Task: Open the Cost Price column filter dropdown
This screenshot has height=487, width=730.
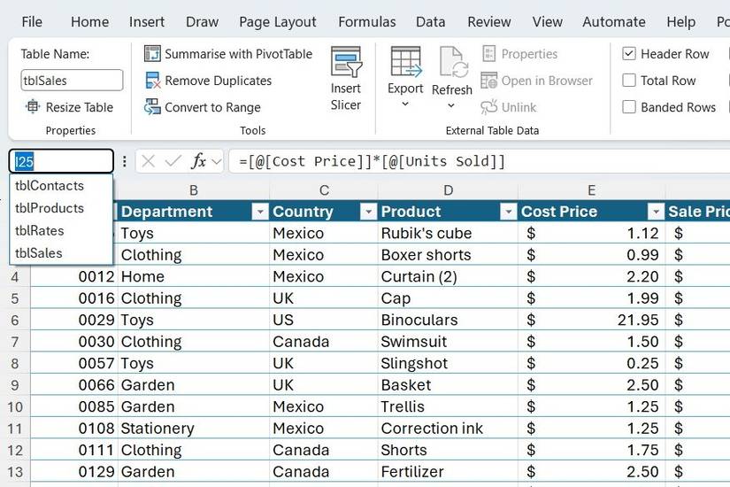Action: point(656,212)
